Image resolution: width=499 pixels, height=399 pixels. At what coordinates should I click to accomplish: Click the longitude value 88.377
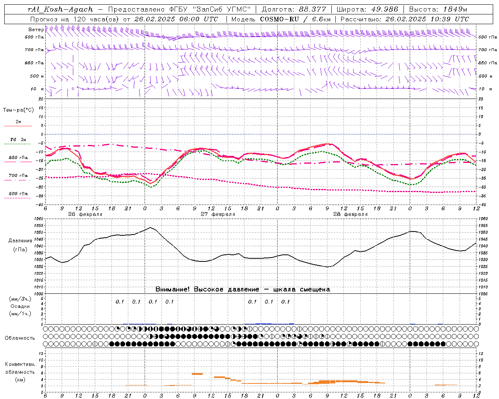coord(312,9)
